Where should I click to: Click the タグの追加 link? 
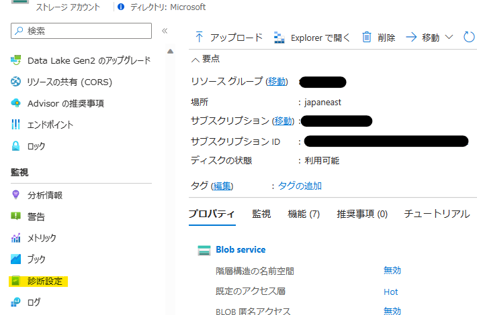coord(300,186)
